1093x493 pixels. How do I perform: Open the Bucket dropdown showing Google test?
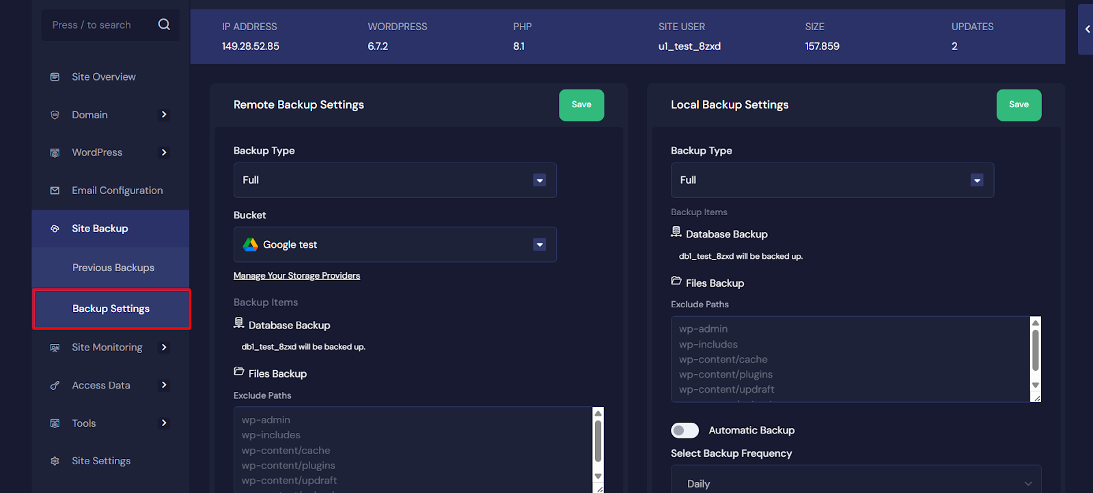(x=395, y=244)
